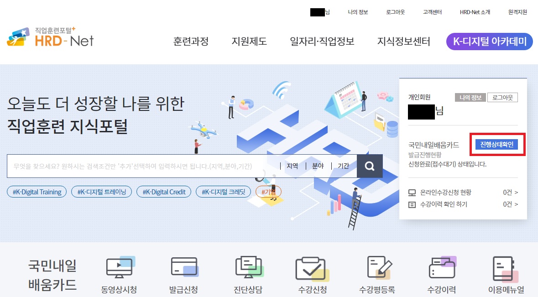The image size is (538, 297).
Task: Open 수강이력 확인 하기 link
Action: pos(444,204)
